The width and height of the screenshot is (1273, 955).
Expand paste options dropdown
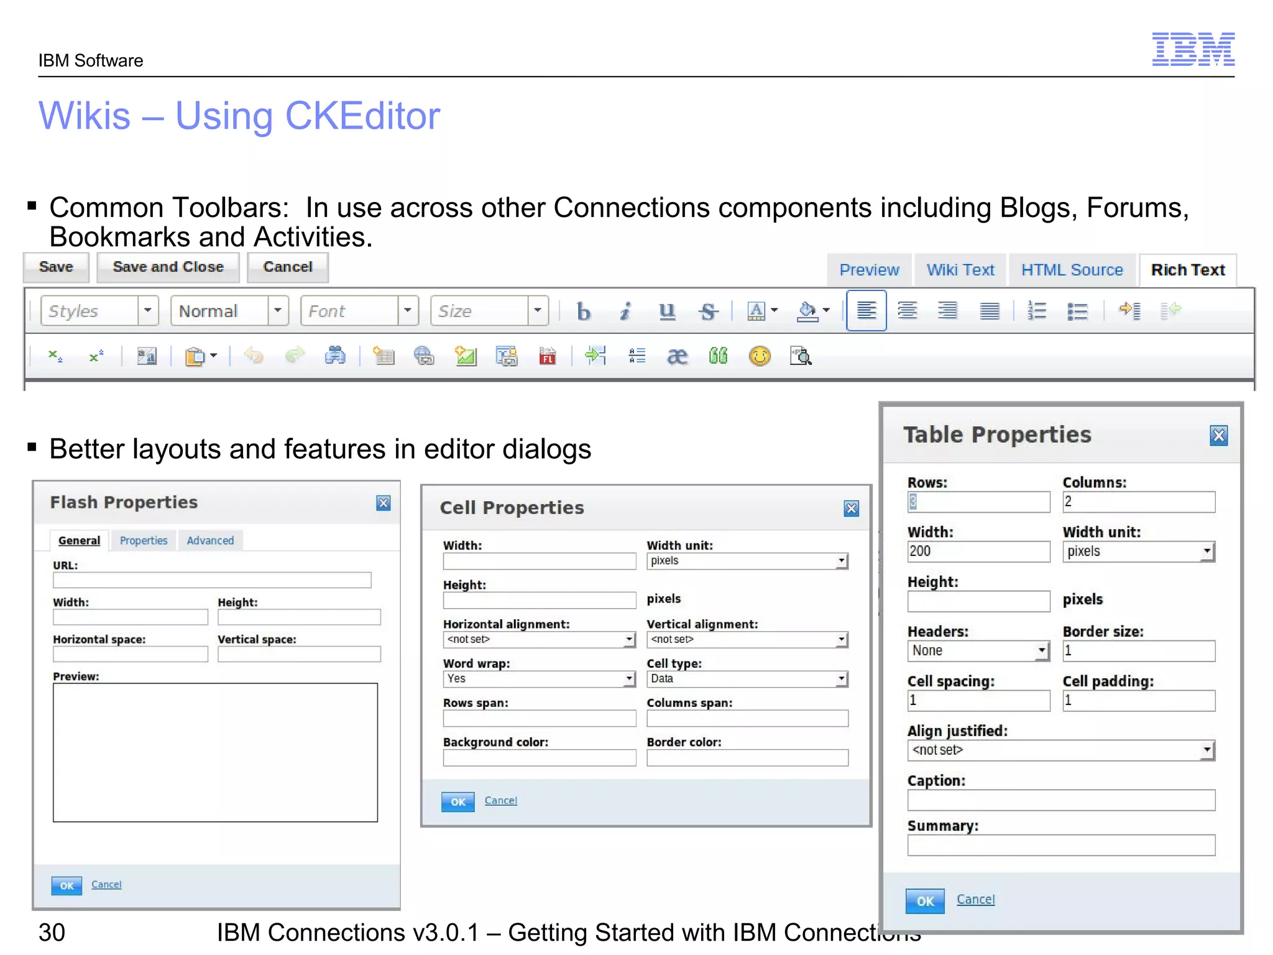[x=213, y=356]
